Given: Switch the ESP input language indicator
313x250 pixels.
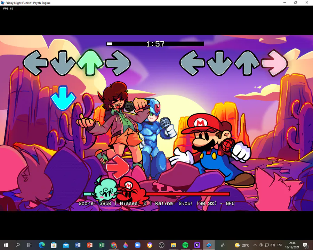Looking at the screenshot, I should (280, 245).
